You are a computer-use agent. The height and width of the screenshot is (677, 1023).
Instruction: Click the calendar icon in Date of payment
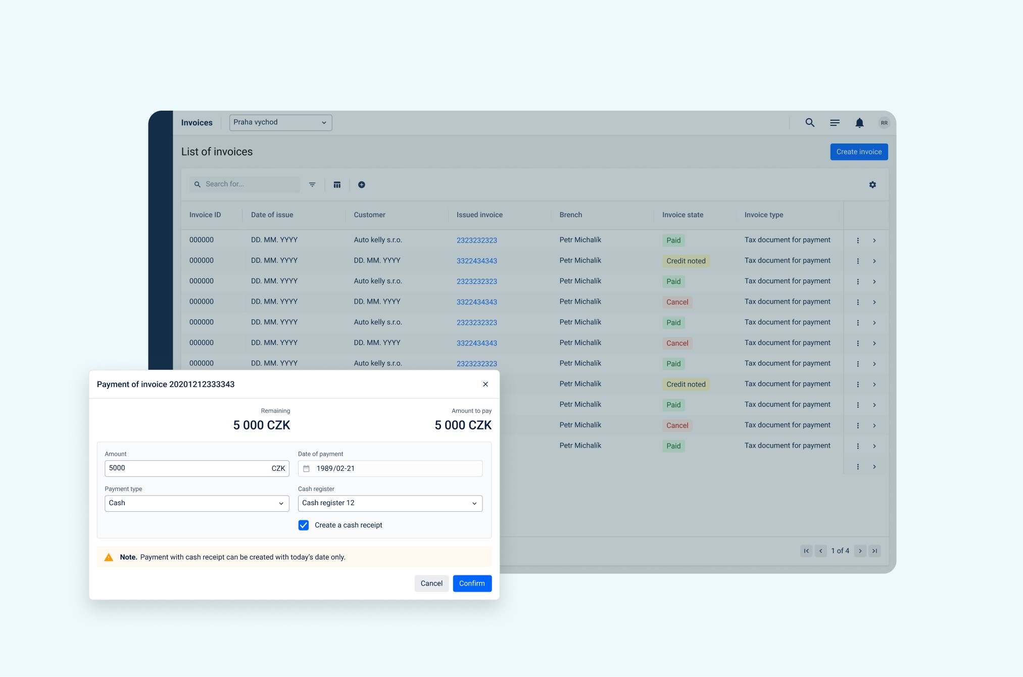[x=306, y=468]
